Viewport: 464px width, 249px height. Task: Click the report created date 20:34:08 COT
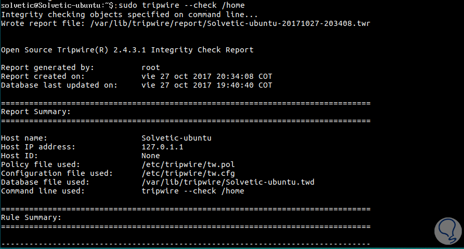(x=207, y=76)
